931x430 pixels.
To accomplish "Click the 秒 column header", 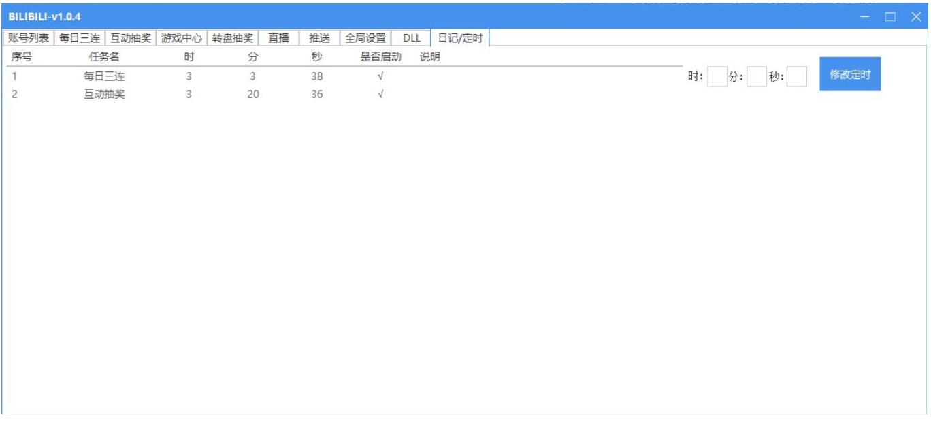I will (317, 57).
